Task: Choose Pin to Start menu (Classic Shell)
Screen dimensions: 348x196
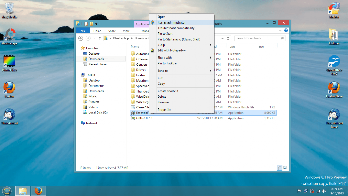Action: click(181, 39)
